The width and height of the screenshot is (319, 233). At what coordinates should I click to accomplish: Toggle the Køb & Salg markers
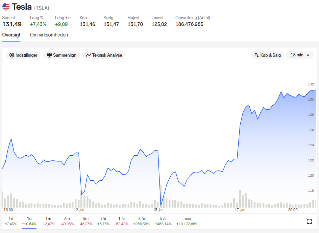tap(268, 55)
